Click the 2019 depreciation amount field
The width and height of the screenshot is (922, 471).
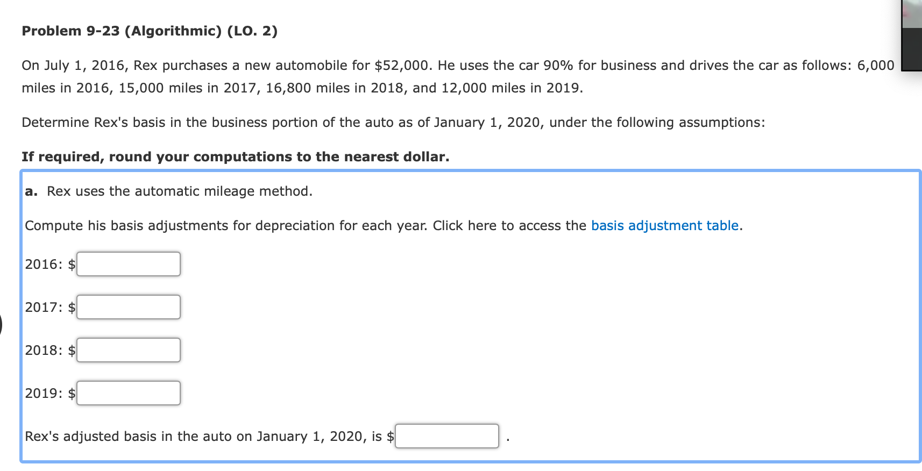[x=128, y=393]
